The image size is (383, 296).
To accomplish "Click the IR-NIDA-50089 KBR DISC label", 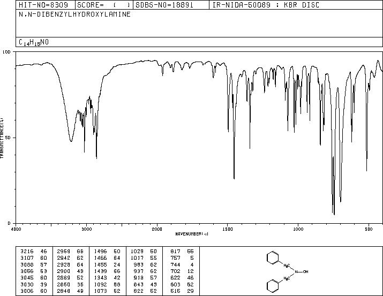I will click(266, 5).
